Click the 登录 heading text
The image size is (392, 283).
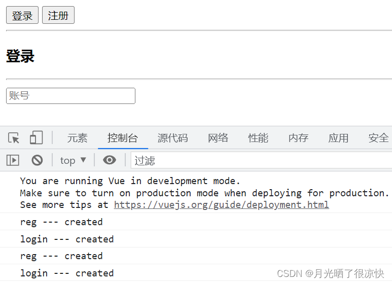pyautogui.click(x=20, y=56)
